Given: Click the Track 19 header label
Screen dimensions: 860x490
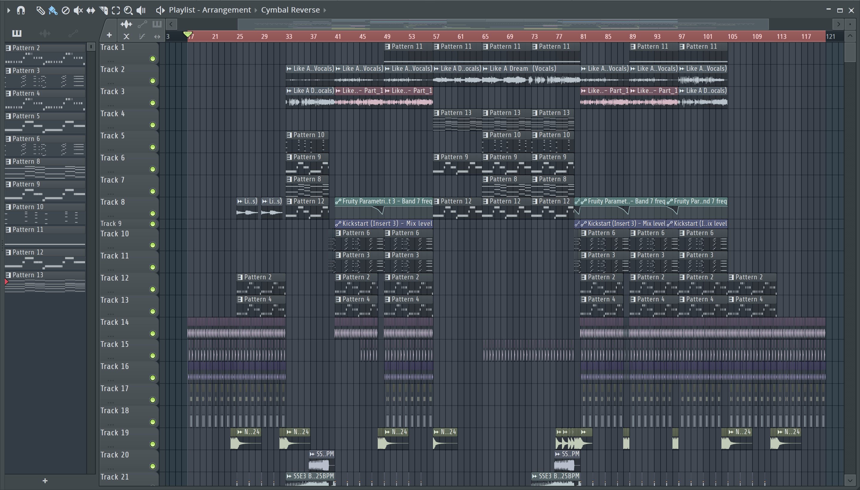Looking at the screenshot, I should (x=115, y=432).
